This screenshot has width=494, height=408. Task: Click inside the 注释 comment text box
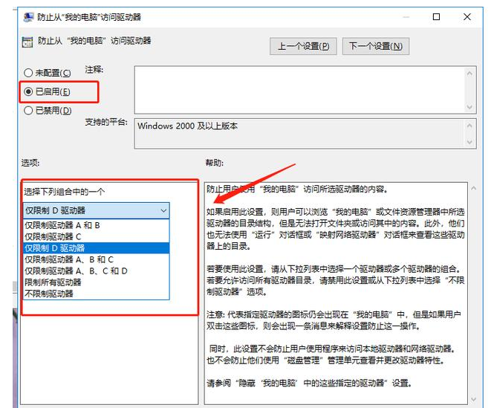(x=299, y=90)
